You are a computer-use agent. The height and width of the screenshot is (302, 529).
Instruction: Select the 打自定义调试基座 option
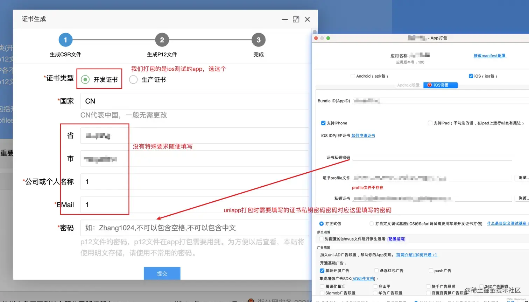click(372, 223)
